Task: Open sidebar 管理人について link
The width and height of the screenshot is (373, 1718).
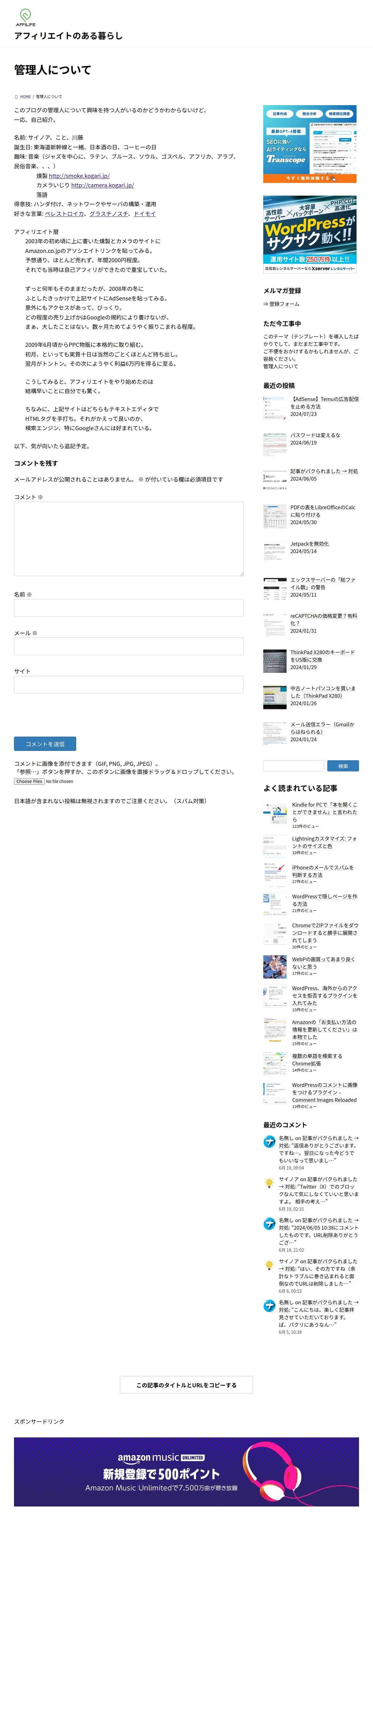Action: [x=280, y=366]
